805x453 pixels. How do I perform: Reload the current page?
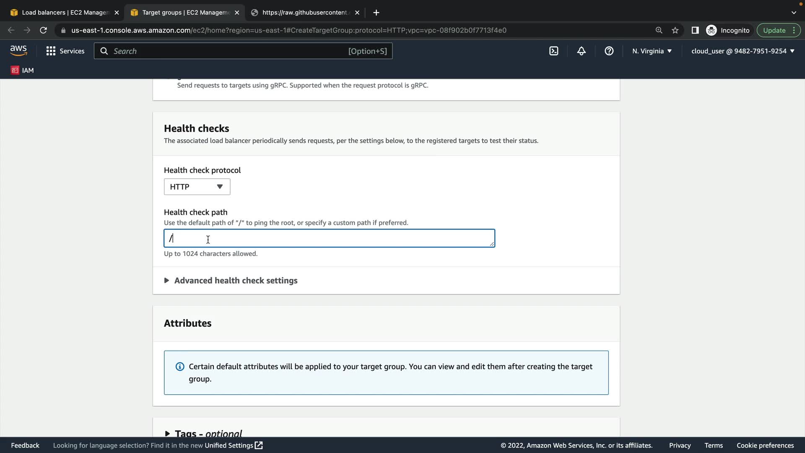coord(43,30)
